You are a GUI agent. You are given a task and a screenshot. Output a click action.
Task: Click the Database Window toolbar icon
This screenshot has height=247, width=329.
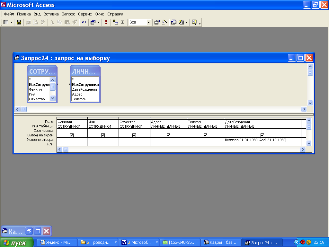coord(174,22)
